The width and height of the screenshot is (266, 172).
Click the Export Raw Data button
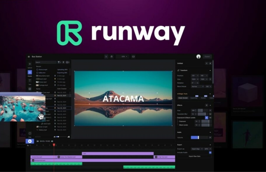tap(194, 156)
